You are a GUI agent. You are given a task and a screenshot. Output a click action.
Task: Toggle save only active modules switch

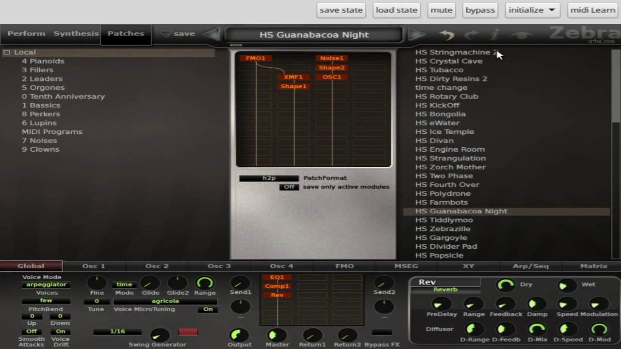[x=289, y=187]
